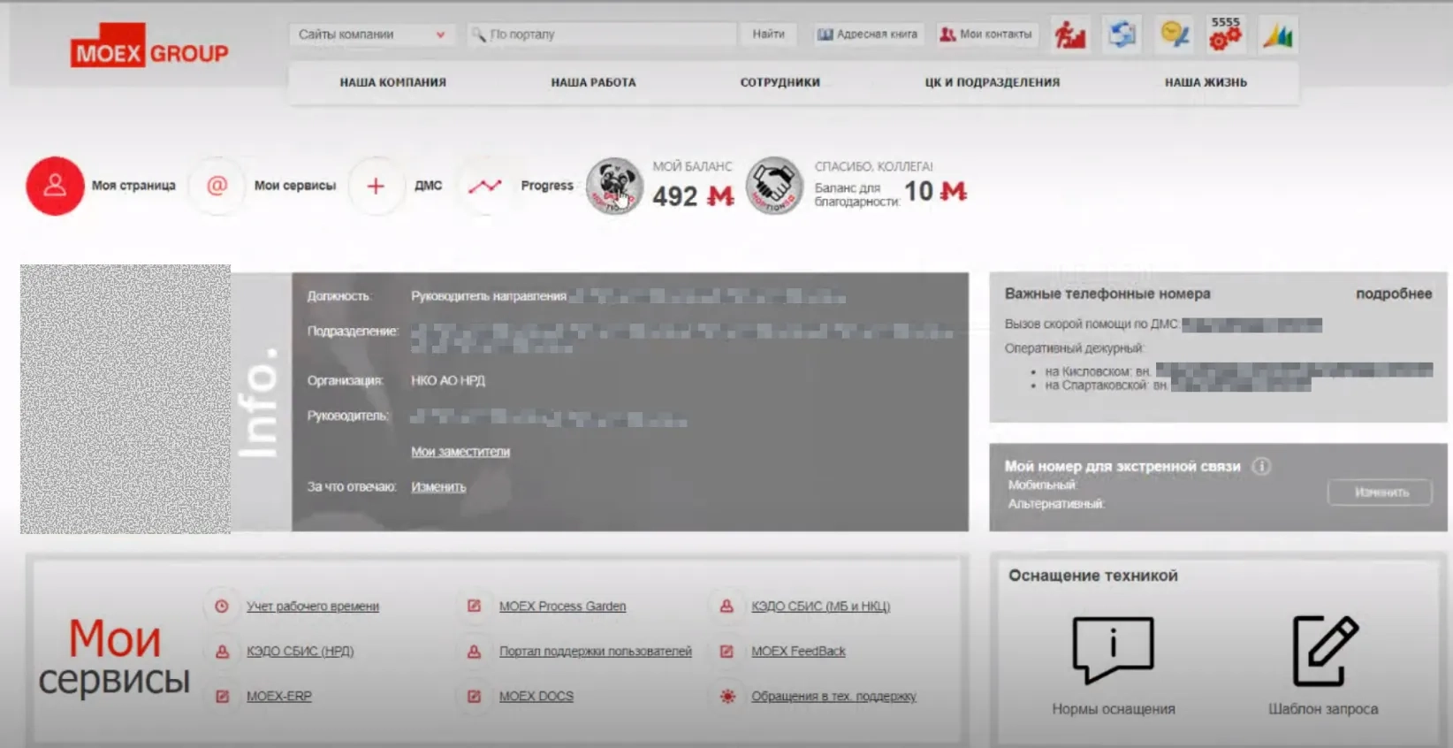Viewport: 1453px width, 748px height.
Task: Open Мои сервисы via the @ icon
Action: coord(217,186)
